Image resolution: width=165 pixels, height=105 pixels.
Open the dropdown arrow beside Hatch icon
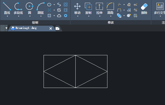tap(54, 16)
